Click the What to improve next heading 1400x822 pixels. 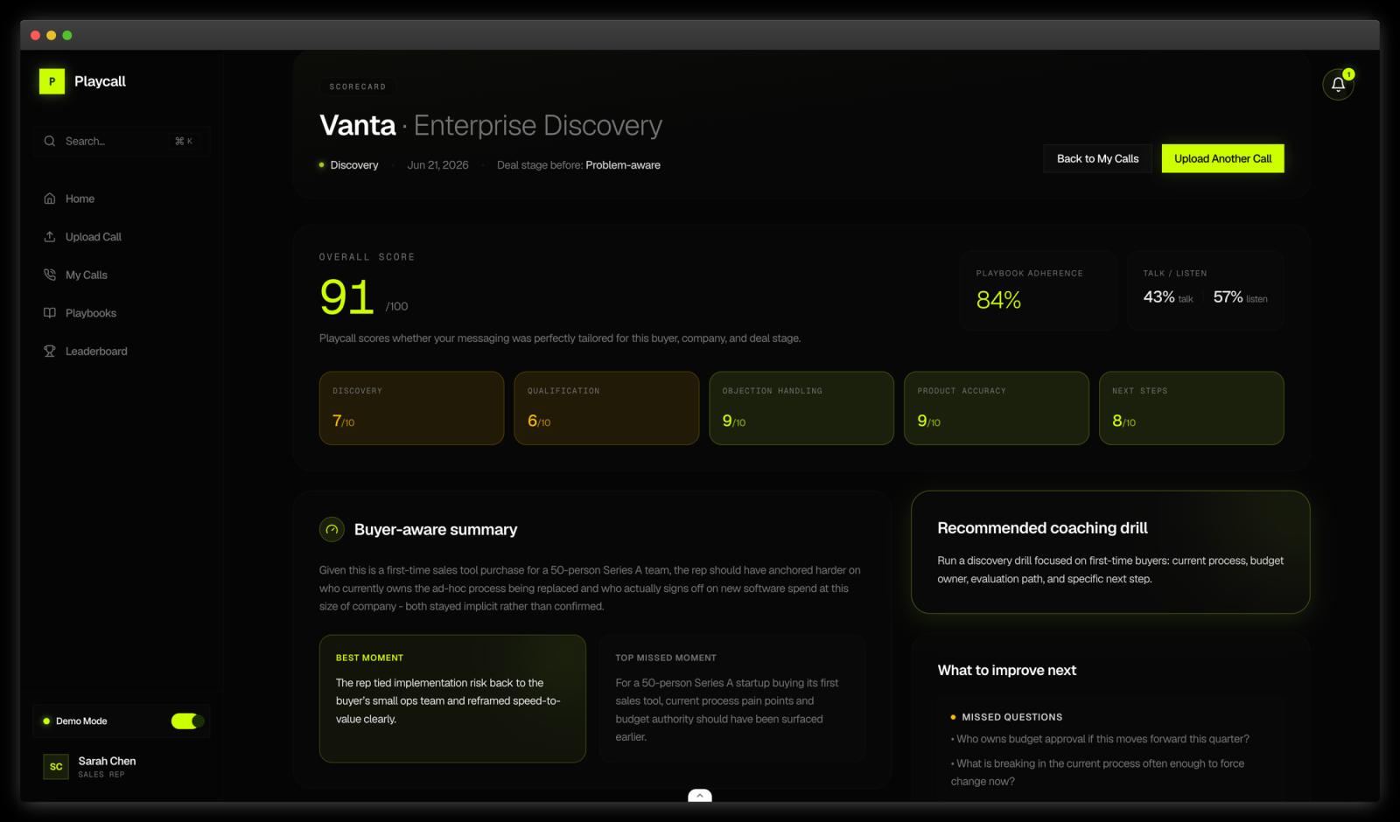(x=1007, y=670)
